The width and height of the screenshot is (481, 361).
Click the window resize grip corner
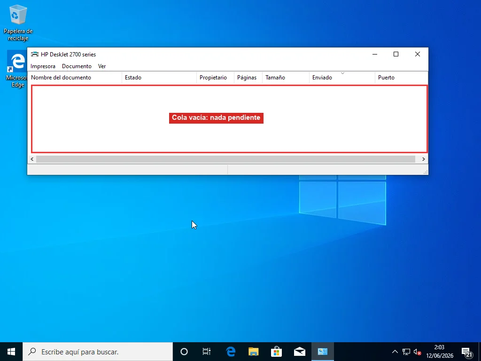tap(426, 172)
